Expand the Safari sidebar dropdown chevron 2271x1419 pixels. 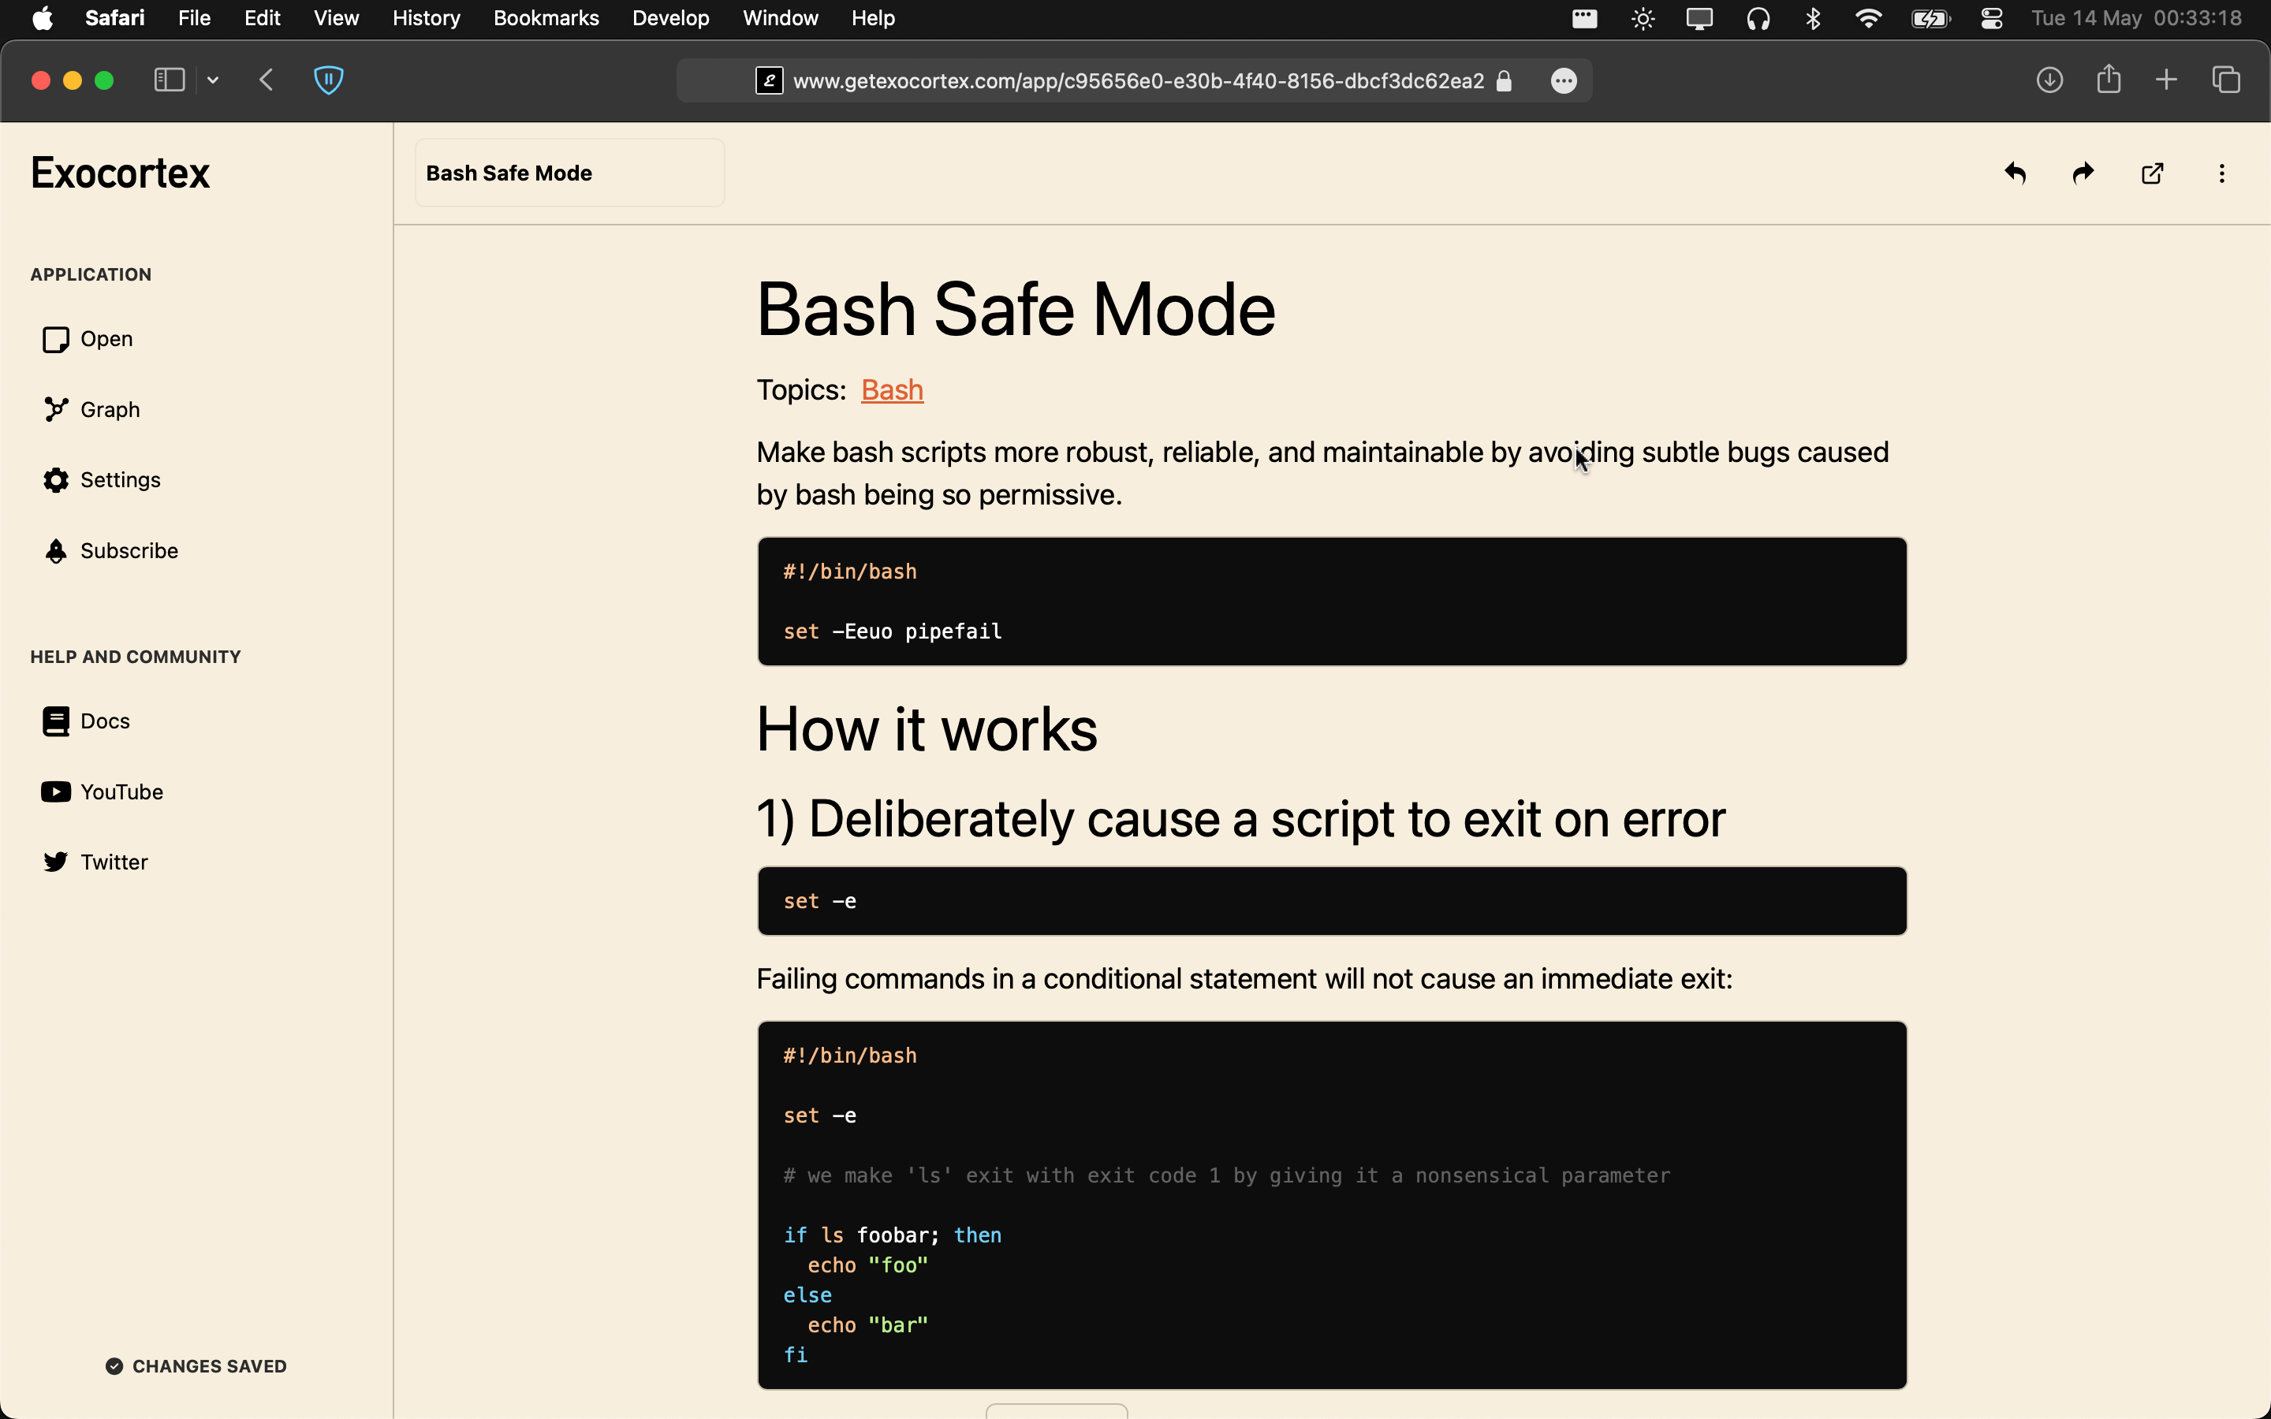(x=213, y=80)
